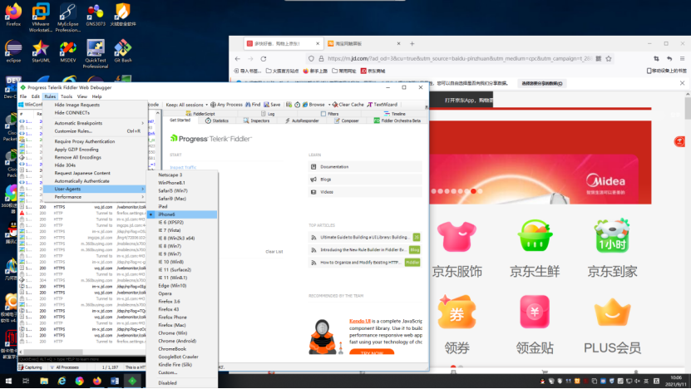Click the 京东生鲜 basket icon
This screenshot has height=389, width=691.
535,236
